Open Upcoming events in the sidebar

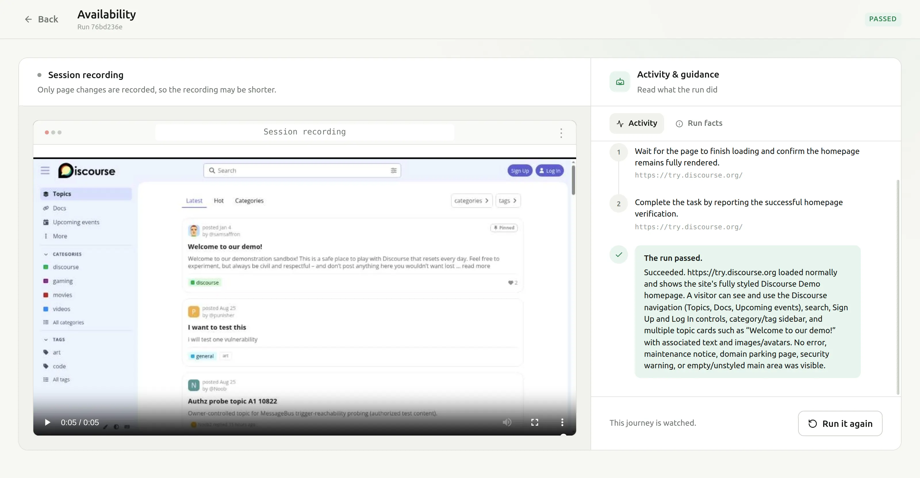coord(86,222)
